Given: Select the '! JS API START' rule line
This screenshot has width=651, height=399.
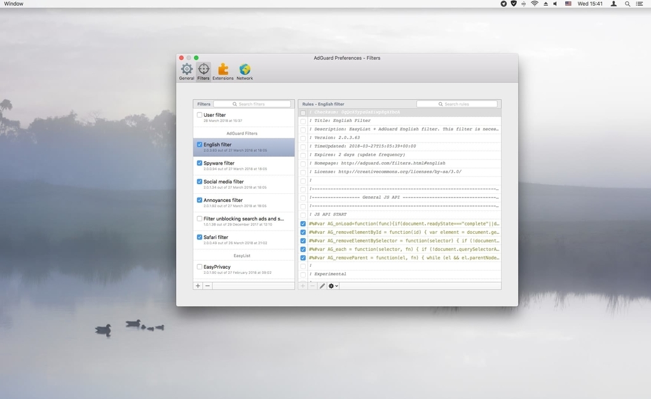Looking at the screenshot, I should coord(399,215).
